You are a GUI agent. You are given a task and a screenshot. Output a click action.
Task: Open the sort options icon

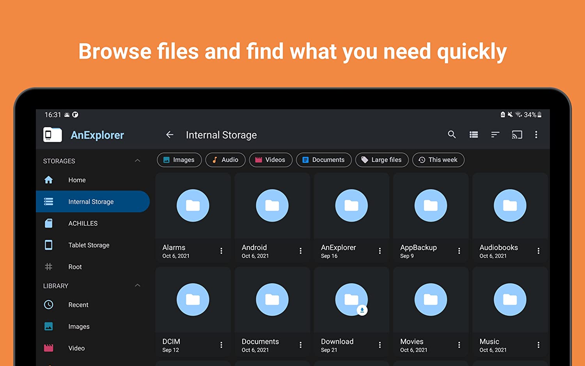495,134
